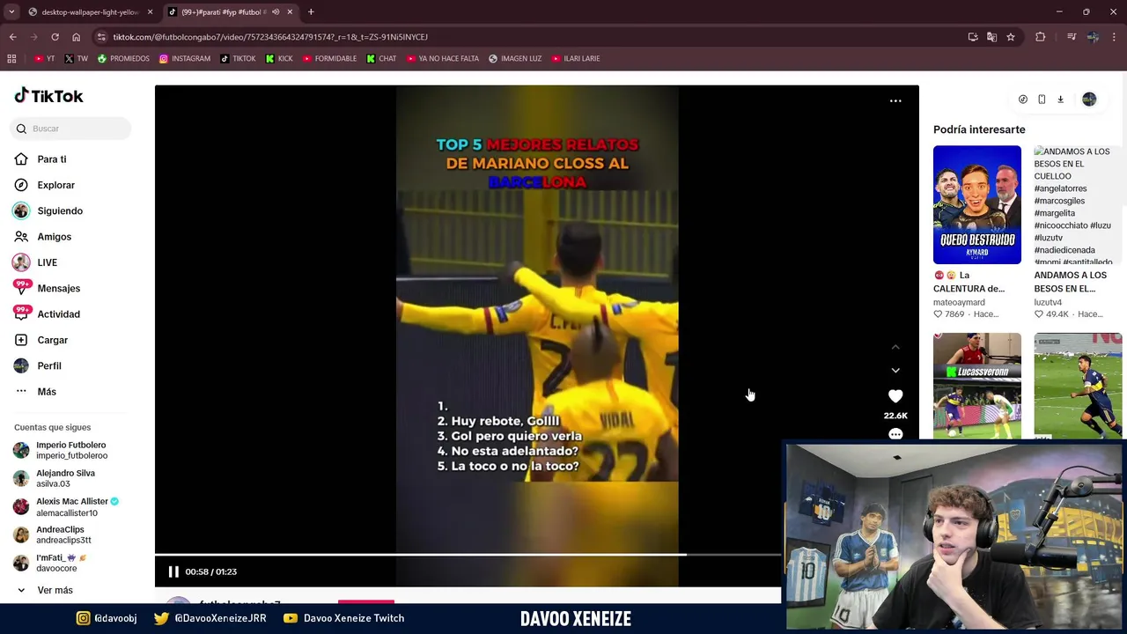Click the TikTok URL address bar
1127x634 pixels.
(528, 37)
